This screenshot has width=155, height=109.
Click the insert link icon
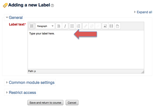(86, 26)
